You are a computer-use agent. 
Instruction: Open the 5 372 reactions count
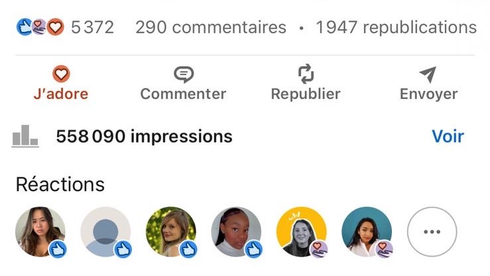tap(93, 27)
